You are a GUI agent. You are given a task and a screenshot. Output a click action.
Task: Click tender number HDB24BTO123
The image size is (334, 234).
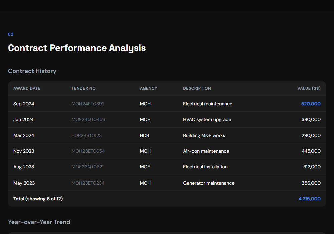click(x=87, y=135)
